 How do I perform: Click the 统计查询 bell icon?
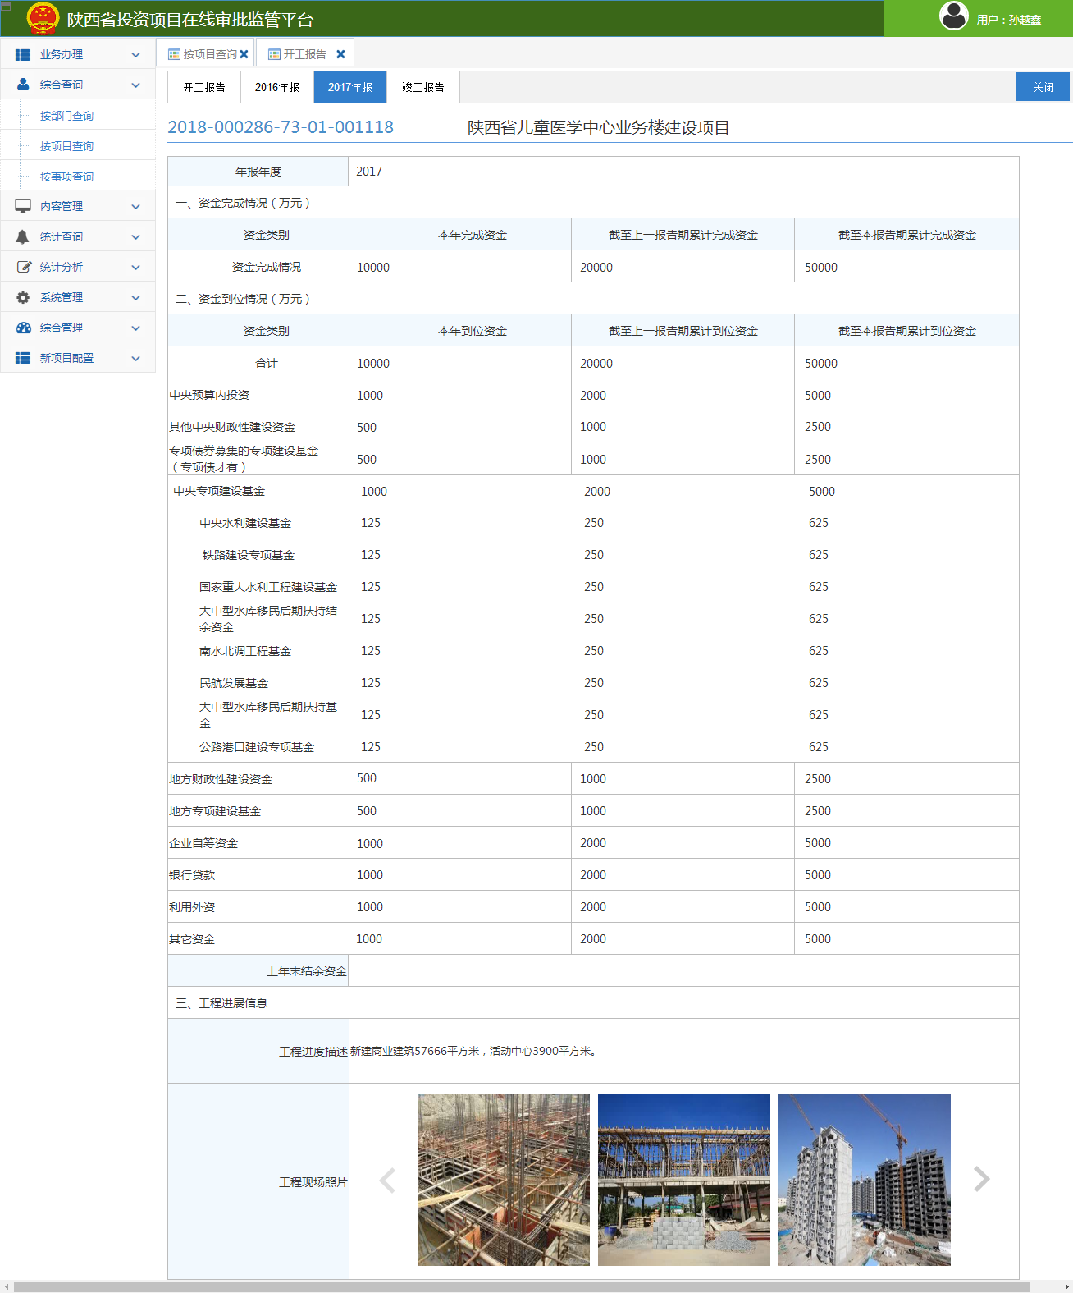(x=23, y=236)
